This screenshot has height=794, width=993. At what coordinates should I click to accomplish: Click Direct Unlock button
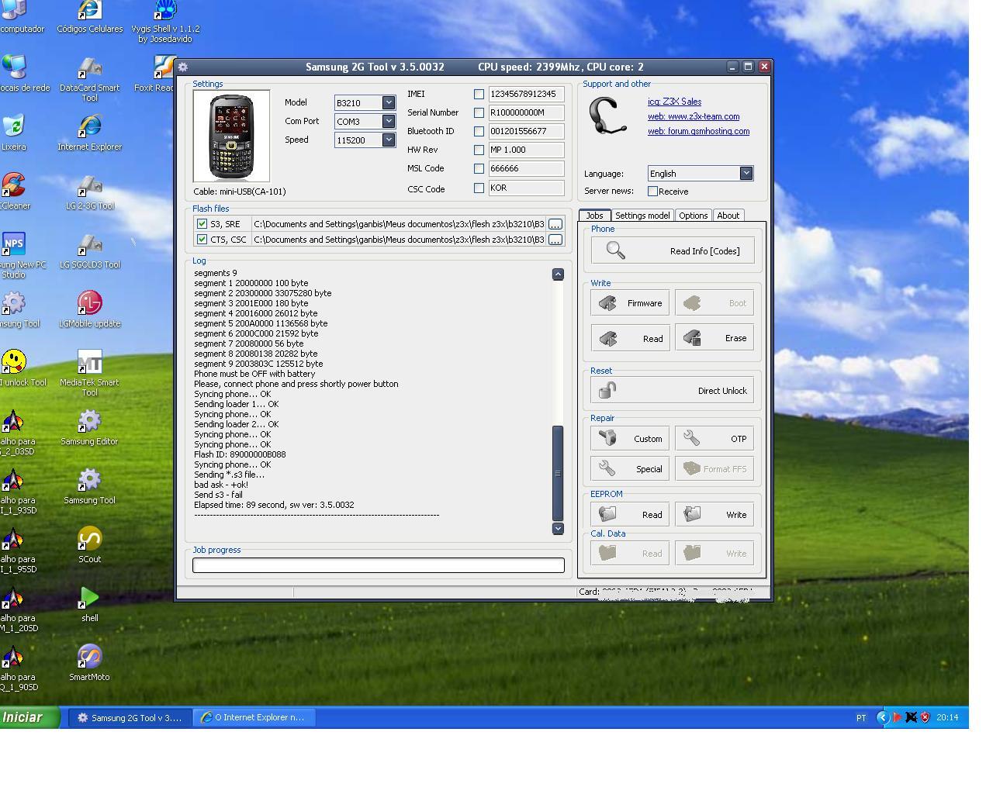[673, 391]
